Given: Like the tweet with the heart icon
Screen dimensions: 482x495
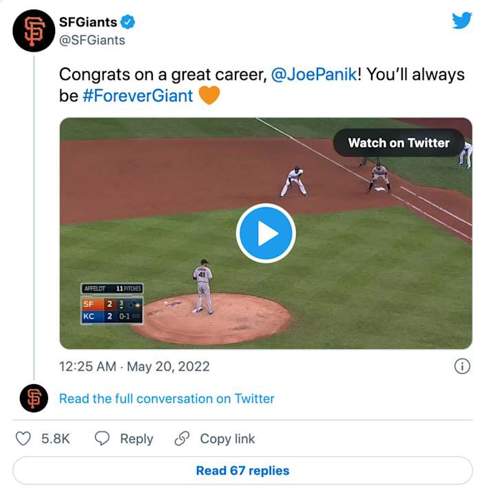Looking at the screenshot, I should pyautogui.click(x=23, y=439).
